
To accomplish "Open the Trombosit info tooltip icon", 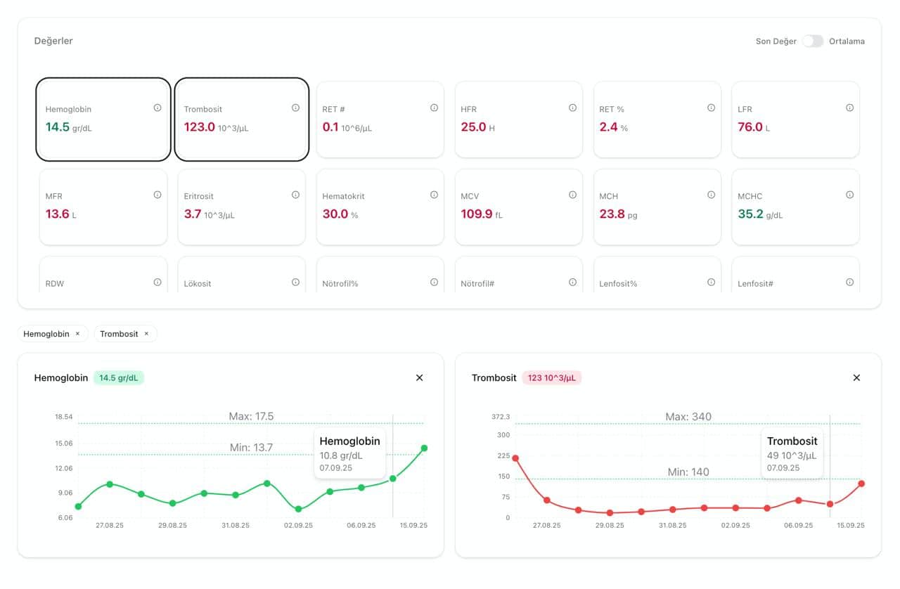I will tap(296, 107).
